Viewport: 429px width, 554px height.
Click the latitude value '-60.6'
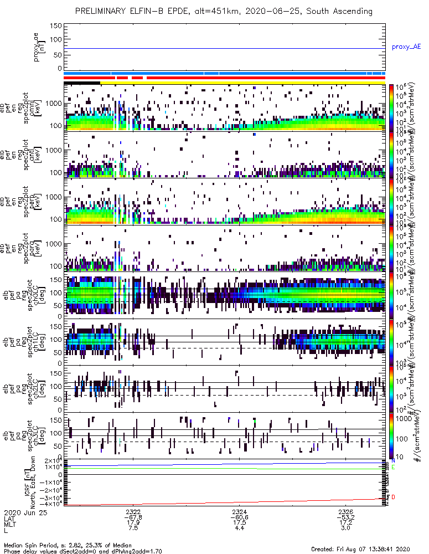(x=239, y=517)
